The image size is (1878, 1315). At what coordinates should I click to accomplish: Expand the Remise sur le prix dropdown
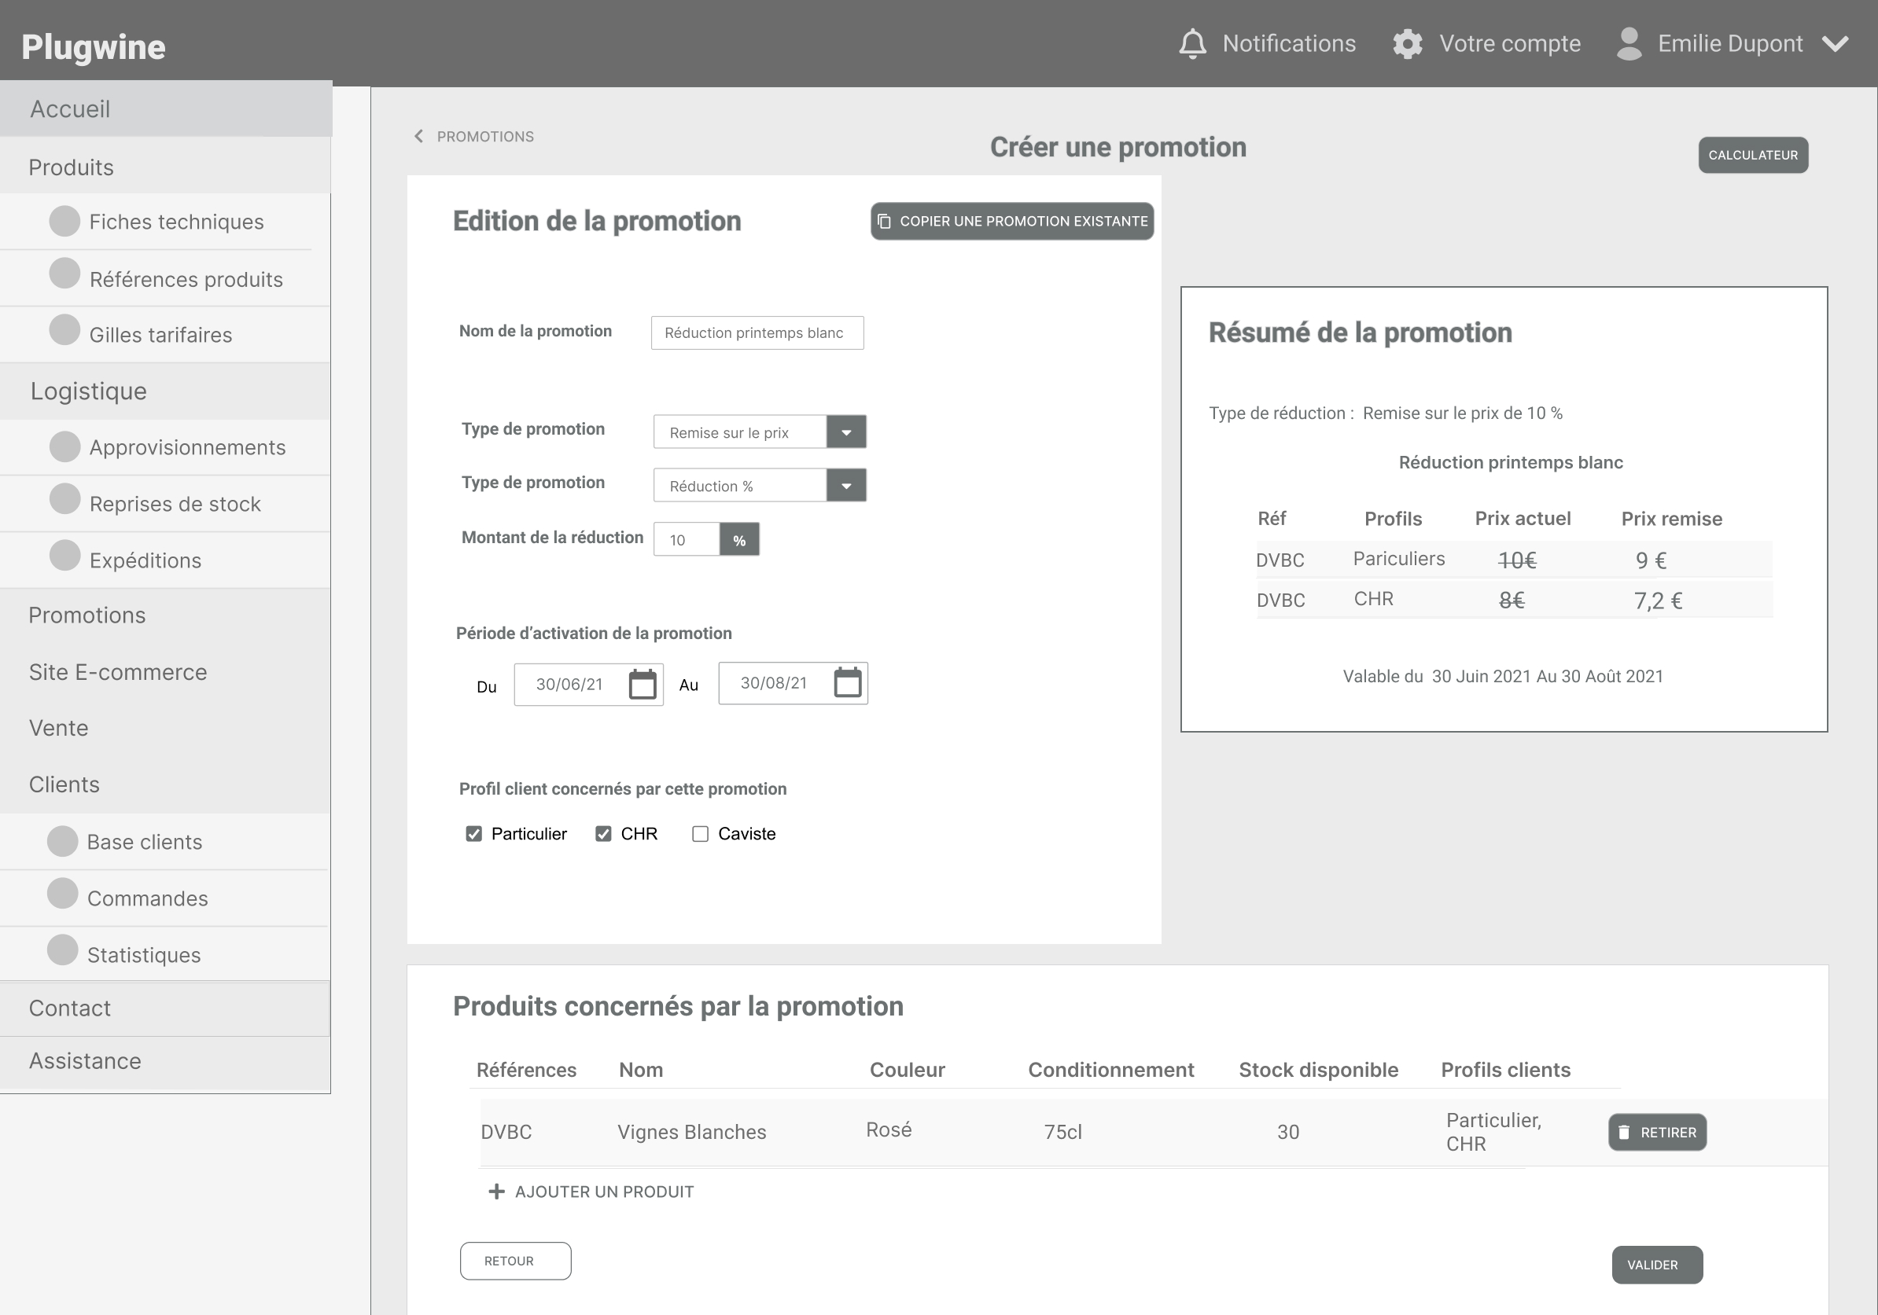(845, 432)
